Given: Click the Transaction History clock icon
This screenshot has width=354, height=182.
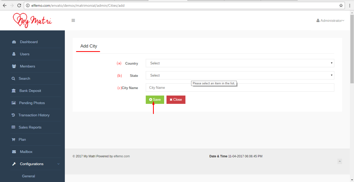Looking at the screenshot, I should pos(13,115).
